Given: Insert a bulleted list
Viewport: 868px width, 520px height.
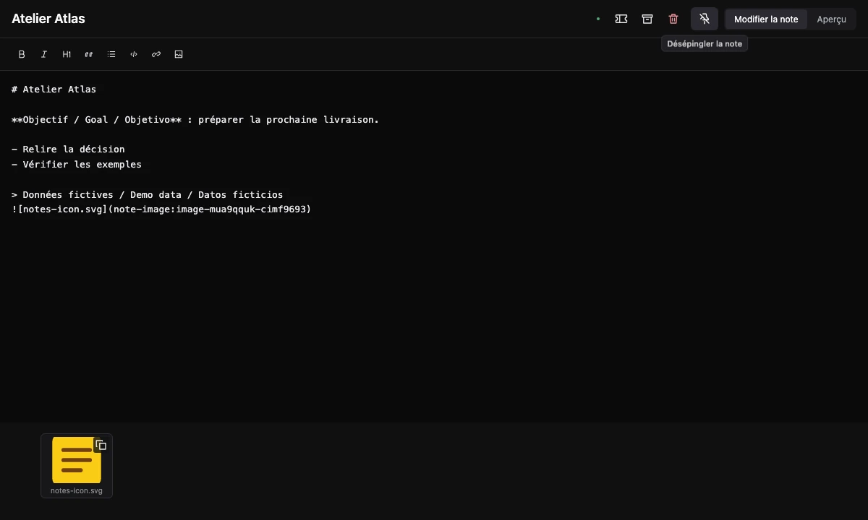Looking at the screenshot, I should point(111,54).
